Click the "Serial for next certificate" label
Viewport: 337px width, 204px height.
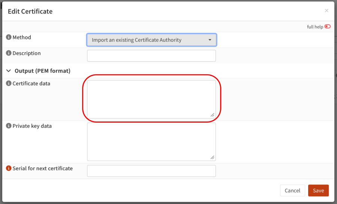click(x=43, y=169)
